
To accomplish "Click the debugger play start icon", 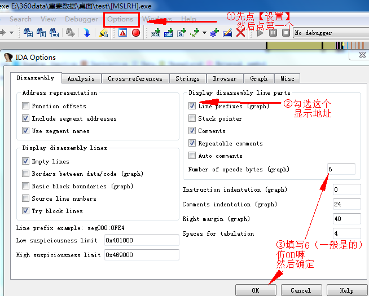I will (x=260, y=33).
